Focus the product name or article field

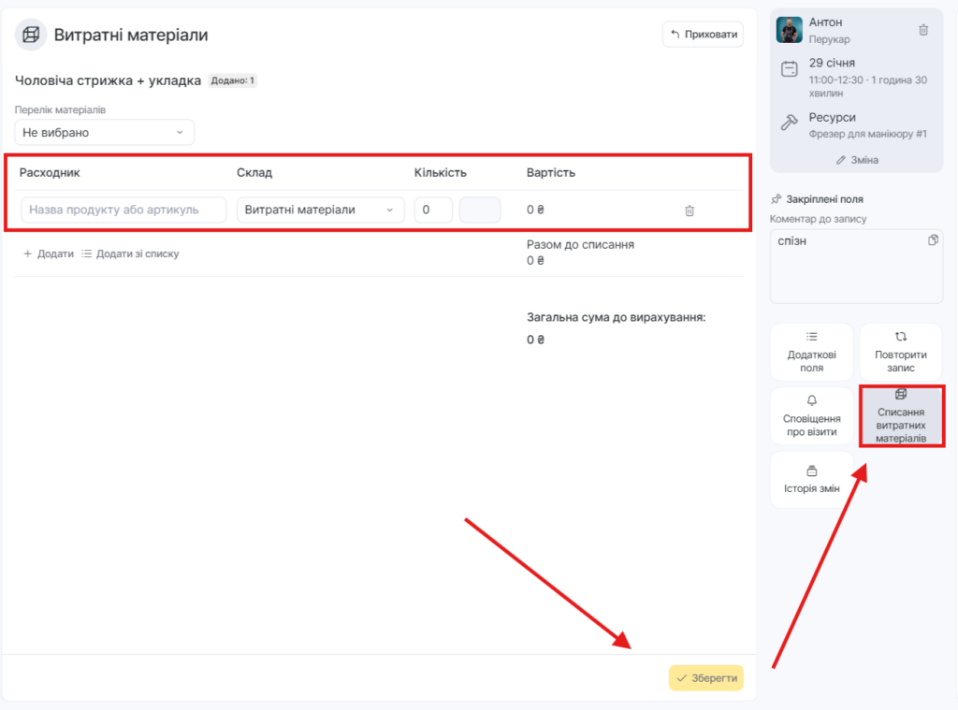[x=123, y=210]
